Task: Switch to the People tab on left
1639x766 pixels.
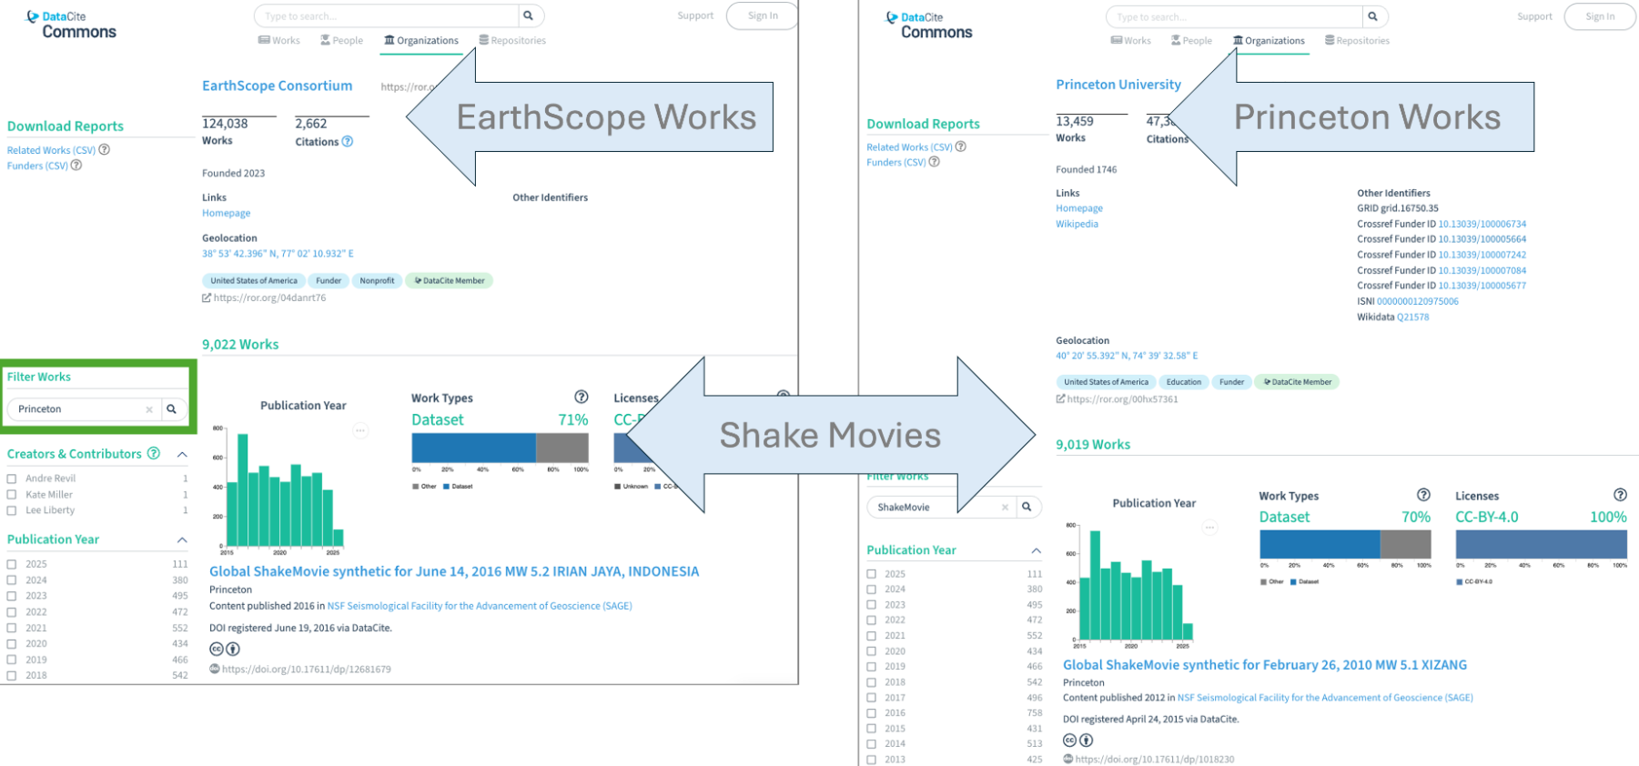Action: [341, 40]
